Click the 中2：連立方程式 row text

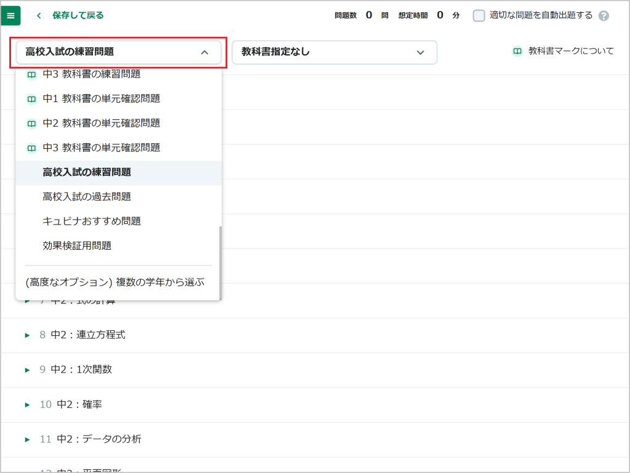point(88,335)
